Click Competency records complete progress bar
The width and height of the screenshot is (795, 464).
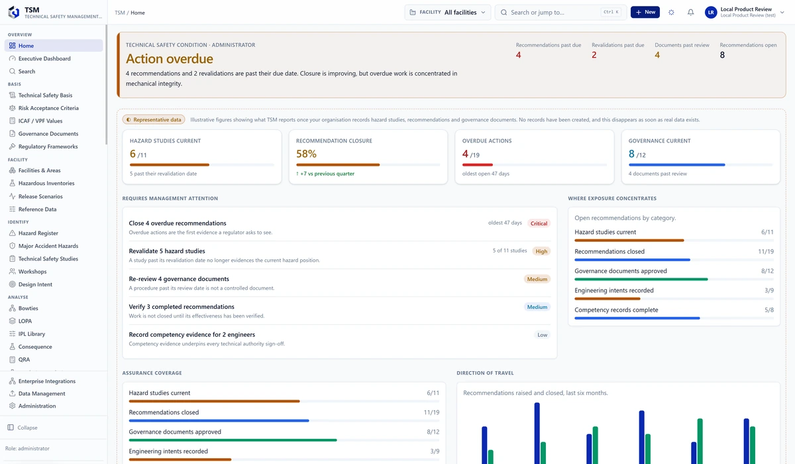pos(674,318)
